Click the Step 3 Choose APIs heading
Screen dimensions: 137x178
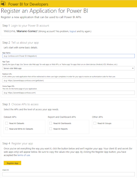(x=20, y=104)
